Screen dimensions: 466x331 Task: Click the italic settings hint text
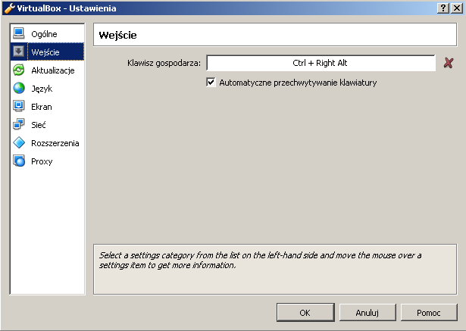[x=260, y=260]
